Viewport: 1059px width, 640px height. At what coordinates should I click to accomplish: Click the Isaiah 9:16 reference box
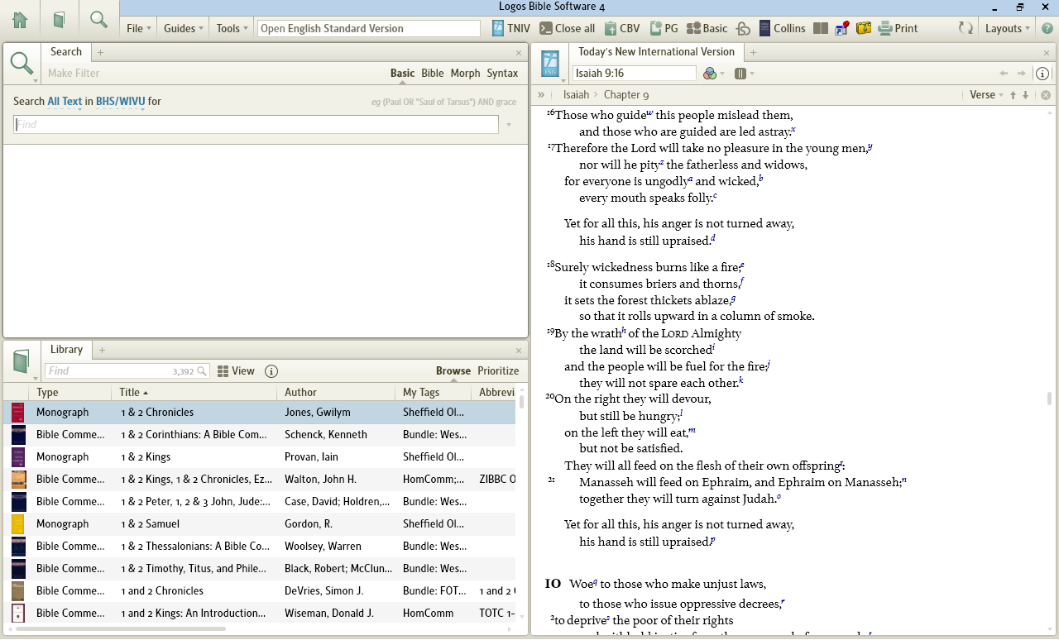point(635,74)
